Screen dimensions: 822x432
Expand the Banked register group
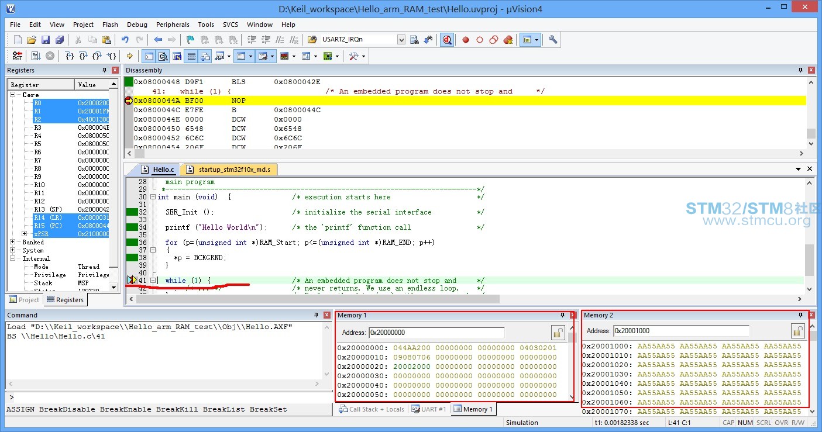(13, 242)
